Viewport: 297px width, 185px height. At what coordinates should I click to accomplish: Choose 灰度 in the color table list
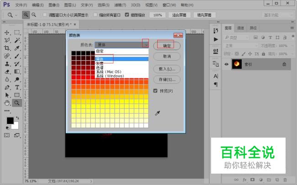(122, 63)
